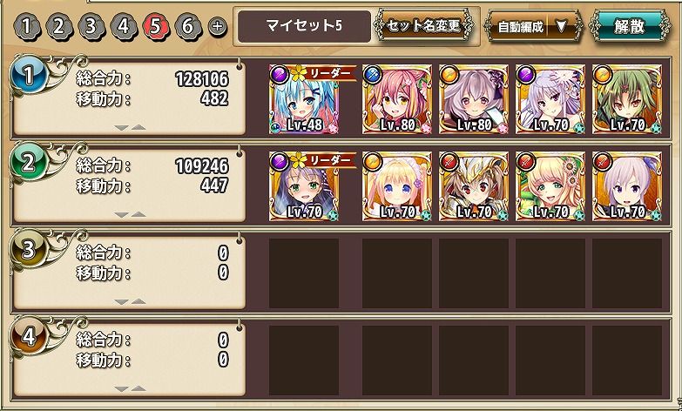Move party 1 down with the down arrow
The height and width of the screenshot is (411, 682).
[122, 128]
